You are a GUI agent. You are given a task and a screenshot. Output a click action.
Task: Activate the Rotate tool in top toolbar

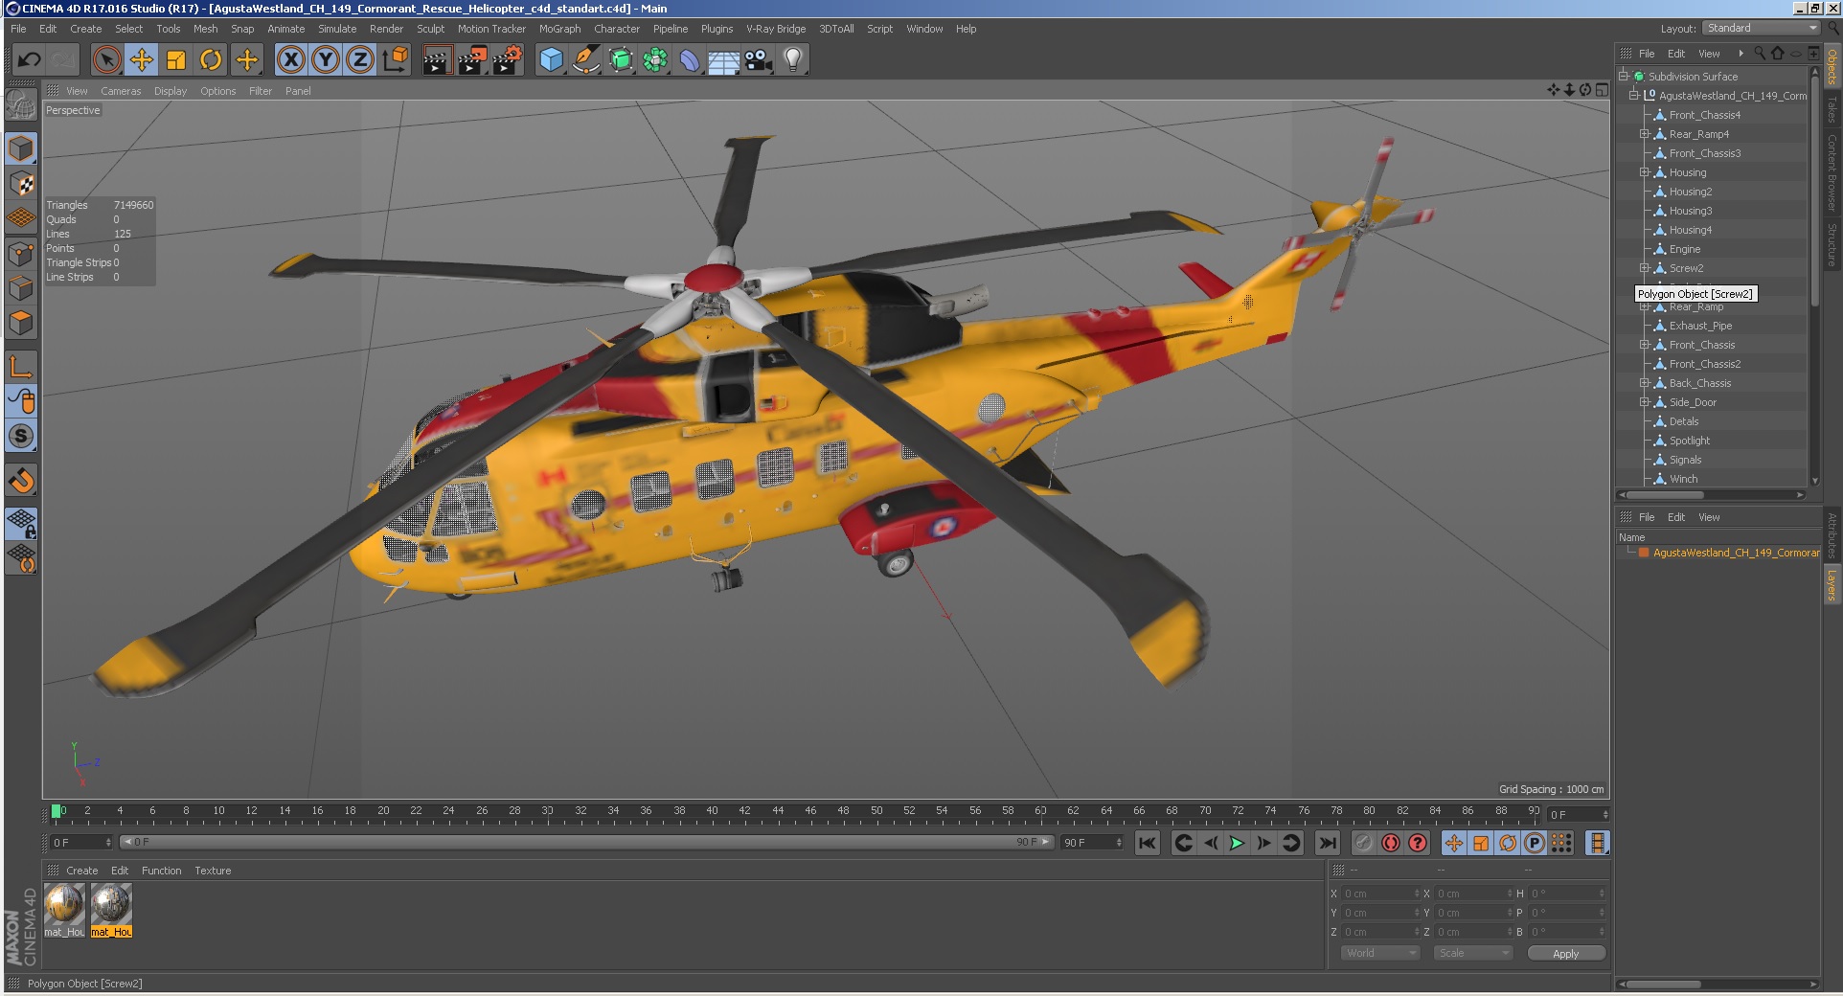[x=211, y=60]
